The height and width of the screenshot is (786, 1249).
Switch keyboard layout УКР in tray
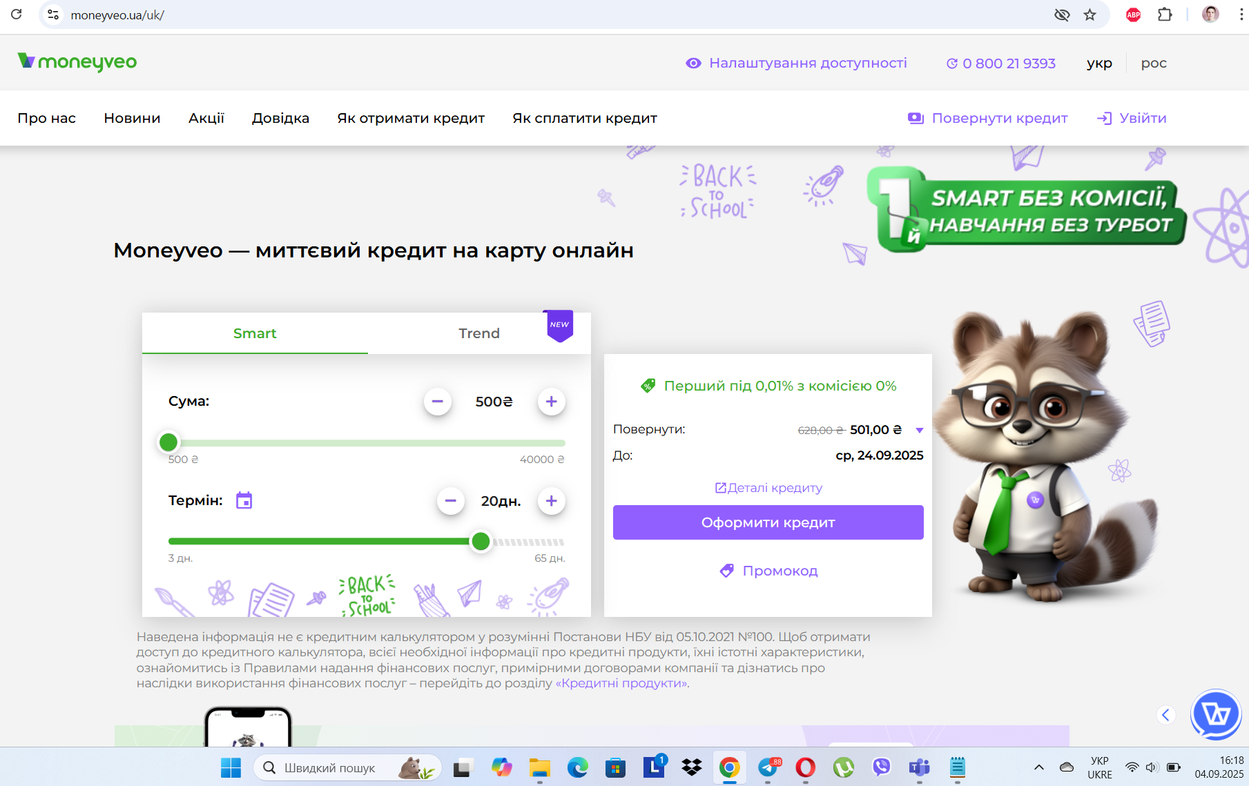(x=1100, y=767)
